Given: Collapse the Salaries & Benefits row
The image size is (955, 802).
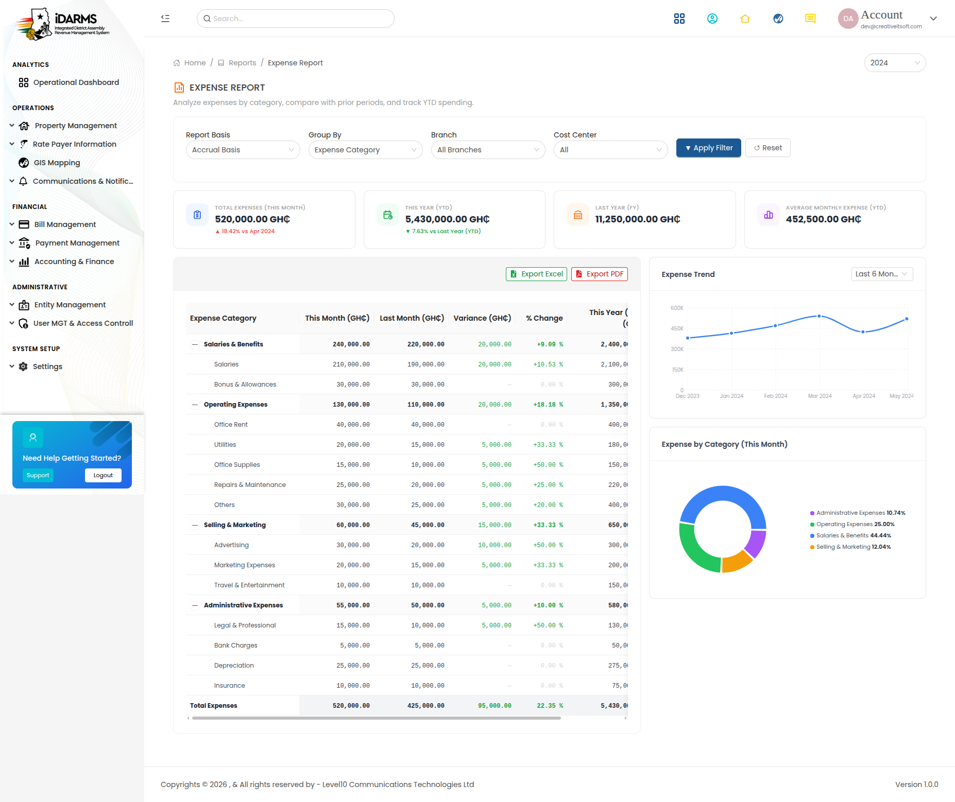Looking at the screenshot, I should (195, 344).
